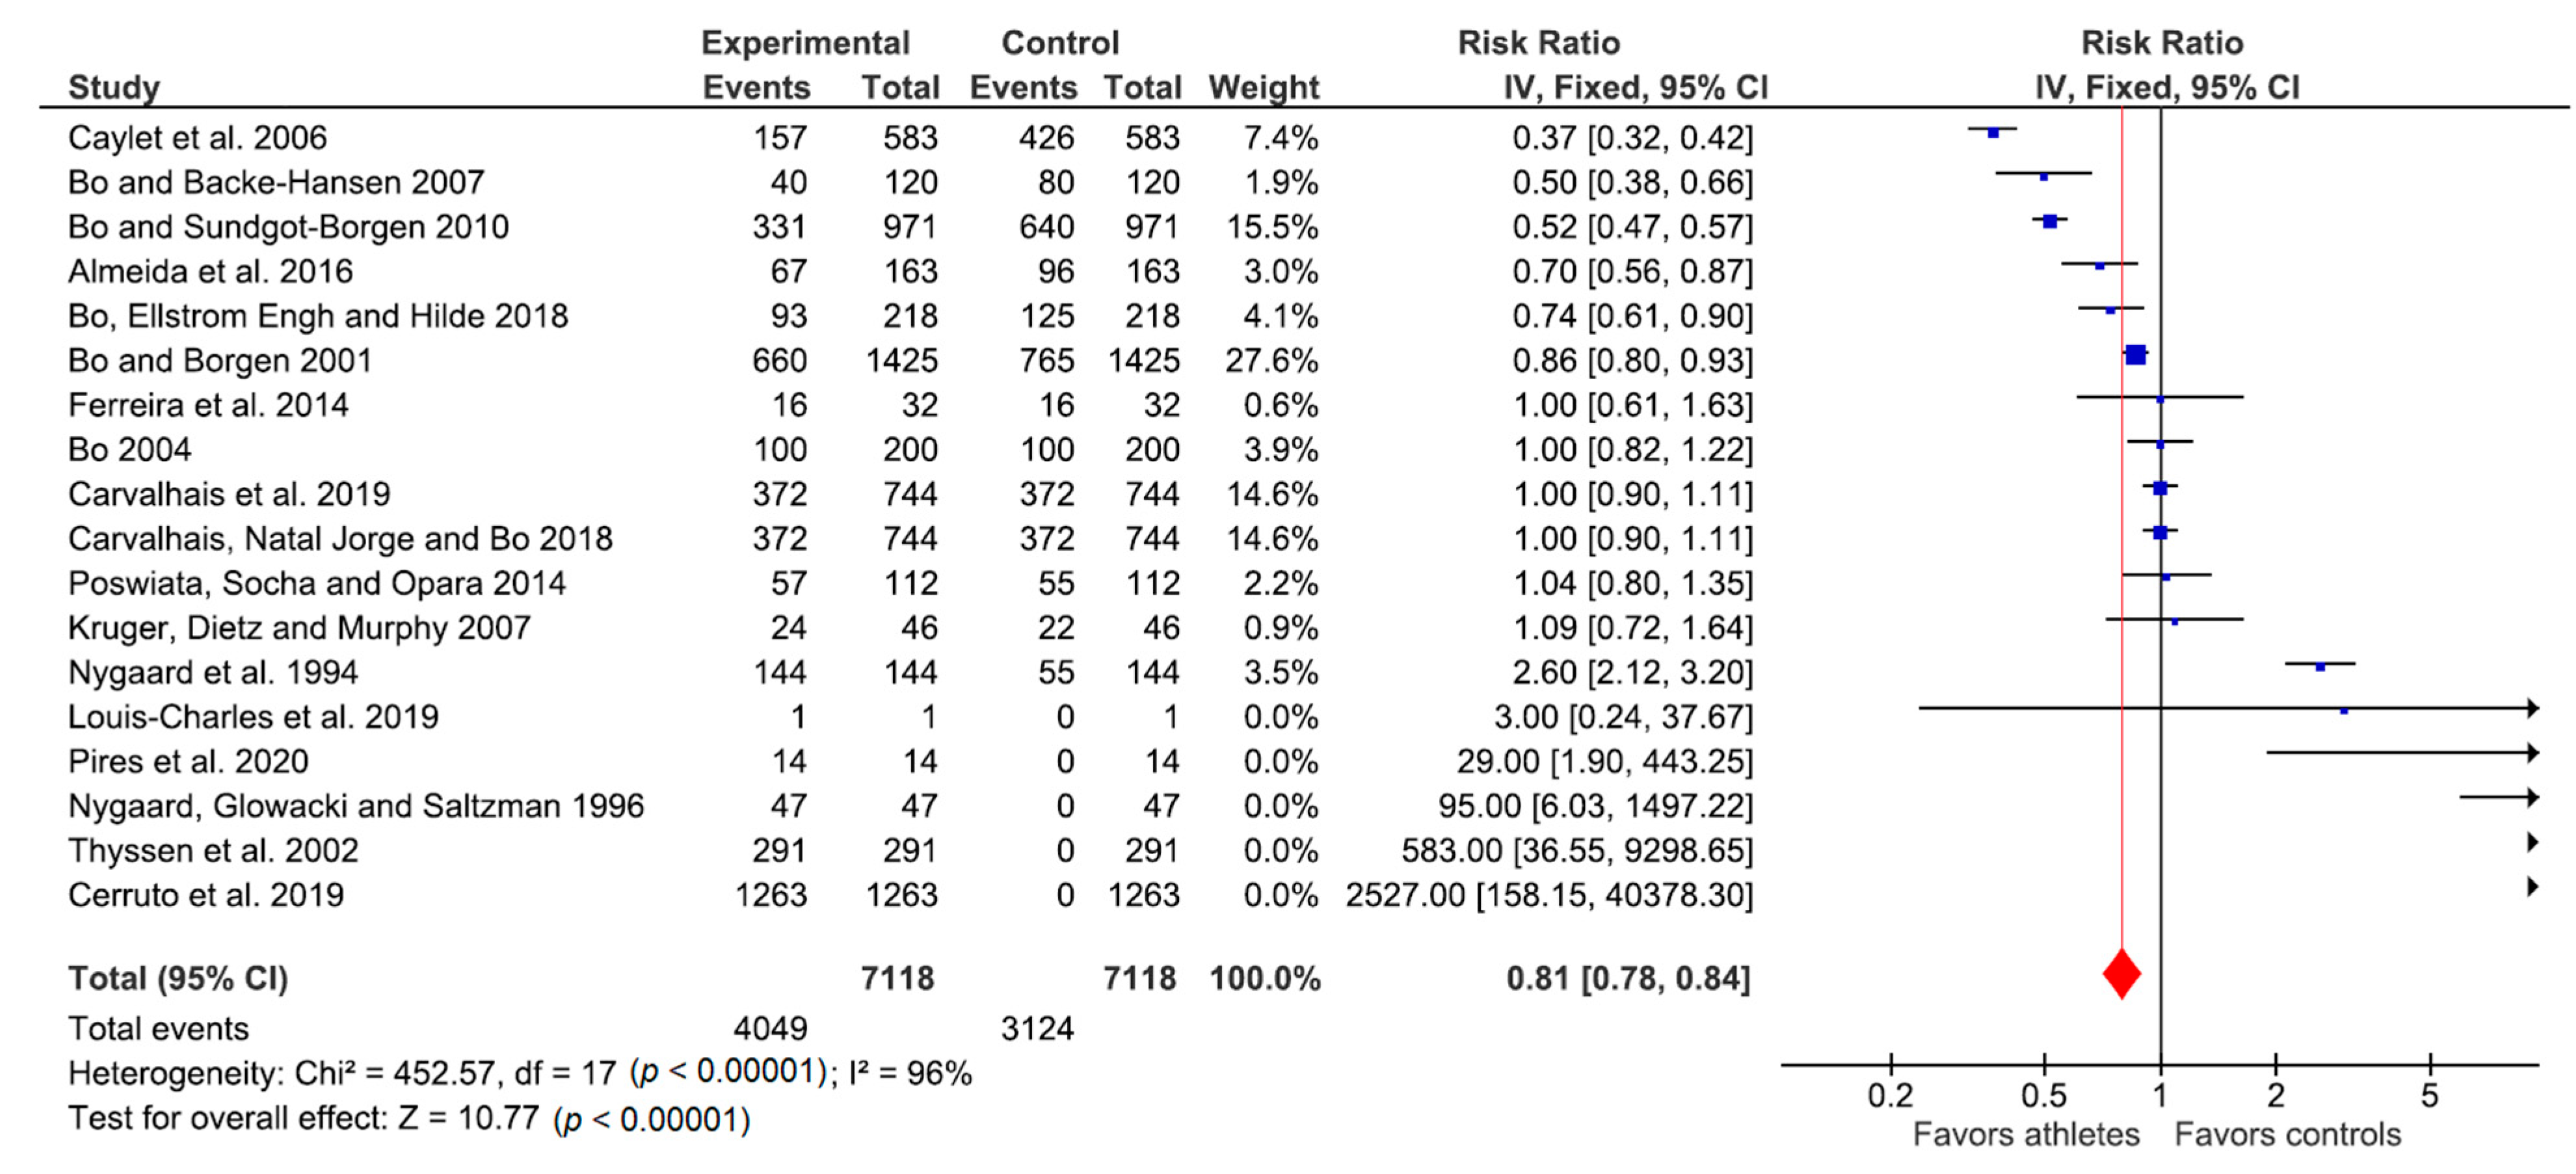Click the axis tick label 0.2
The width and height of the screenshot is (2576, 1174).
pos(1890,1096)
